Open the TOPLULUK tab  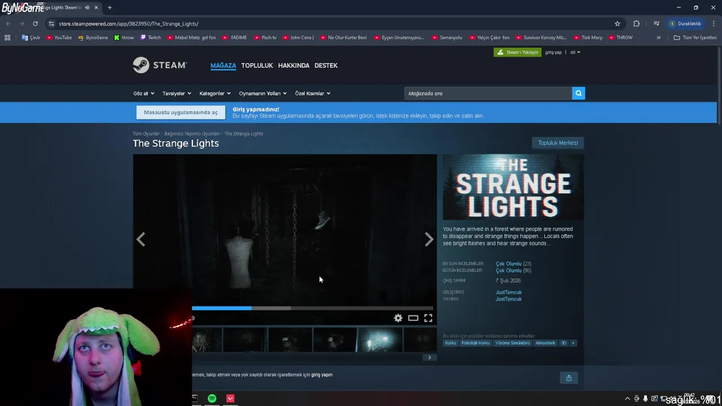[x=257, y=65]
